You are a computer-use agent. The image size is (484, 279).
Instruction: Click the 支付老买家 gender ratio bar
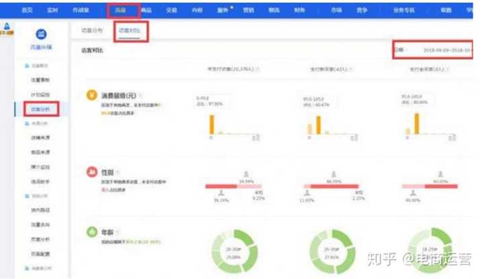coord(430,186)
